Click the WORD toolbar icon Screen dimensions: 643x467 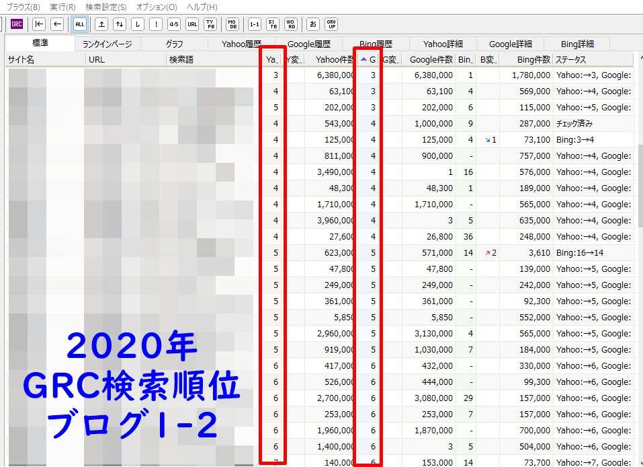(291, 24)
